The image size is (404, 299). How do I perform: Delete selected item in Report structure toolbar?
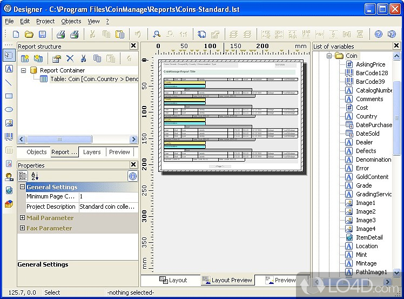point(70,58)
